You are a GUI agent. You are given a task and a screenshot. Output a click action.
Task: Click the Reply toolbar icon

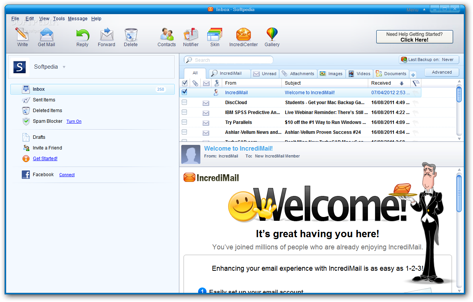(83, 34)
